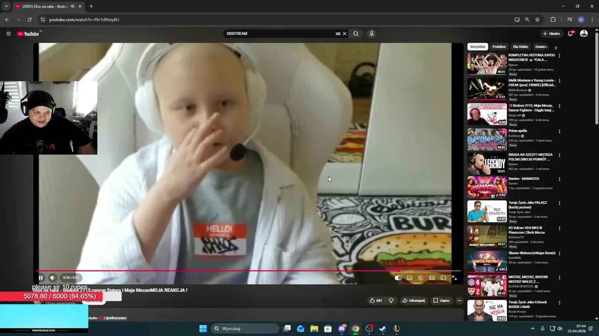Bookmark this page with star icon

pyautogui.click(x=537, y=20)
